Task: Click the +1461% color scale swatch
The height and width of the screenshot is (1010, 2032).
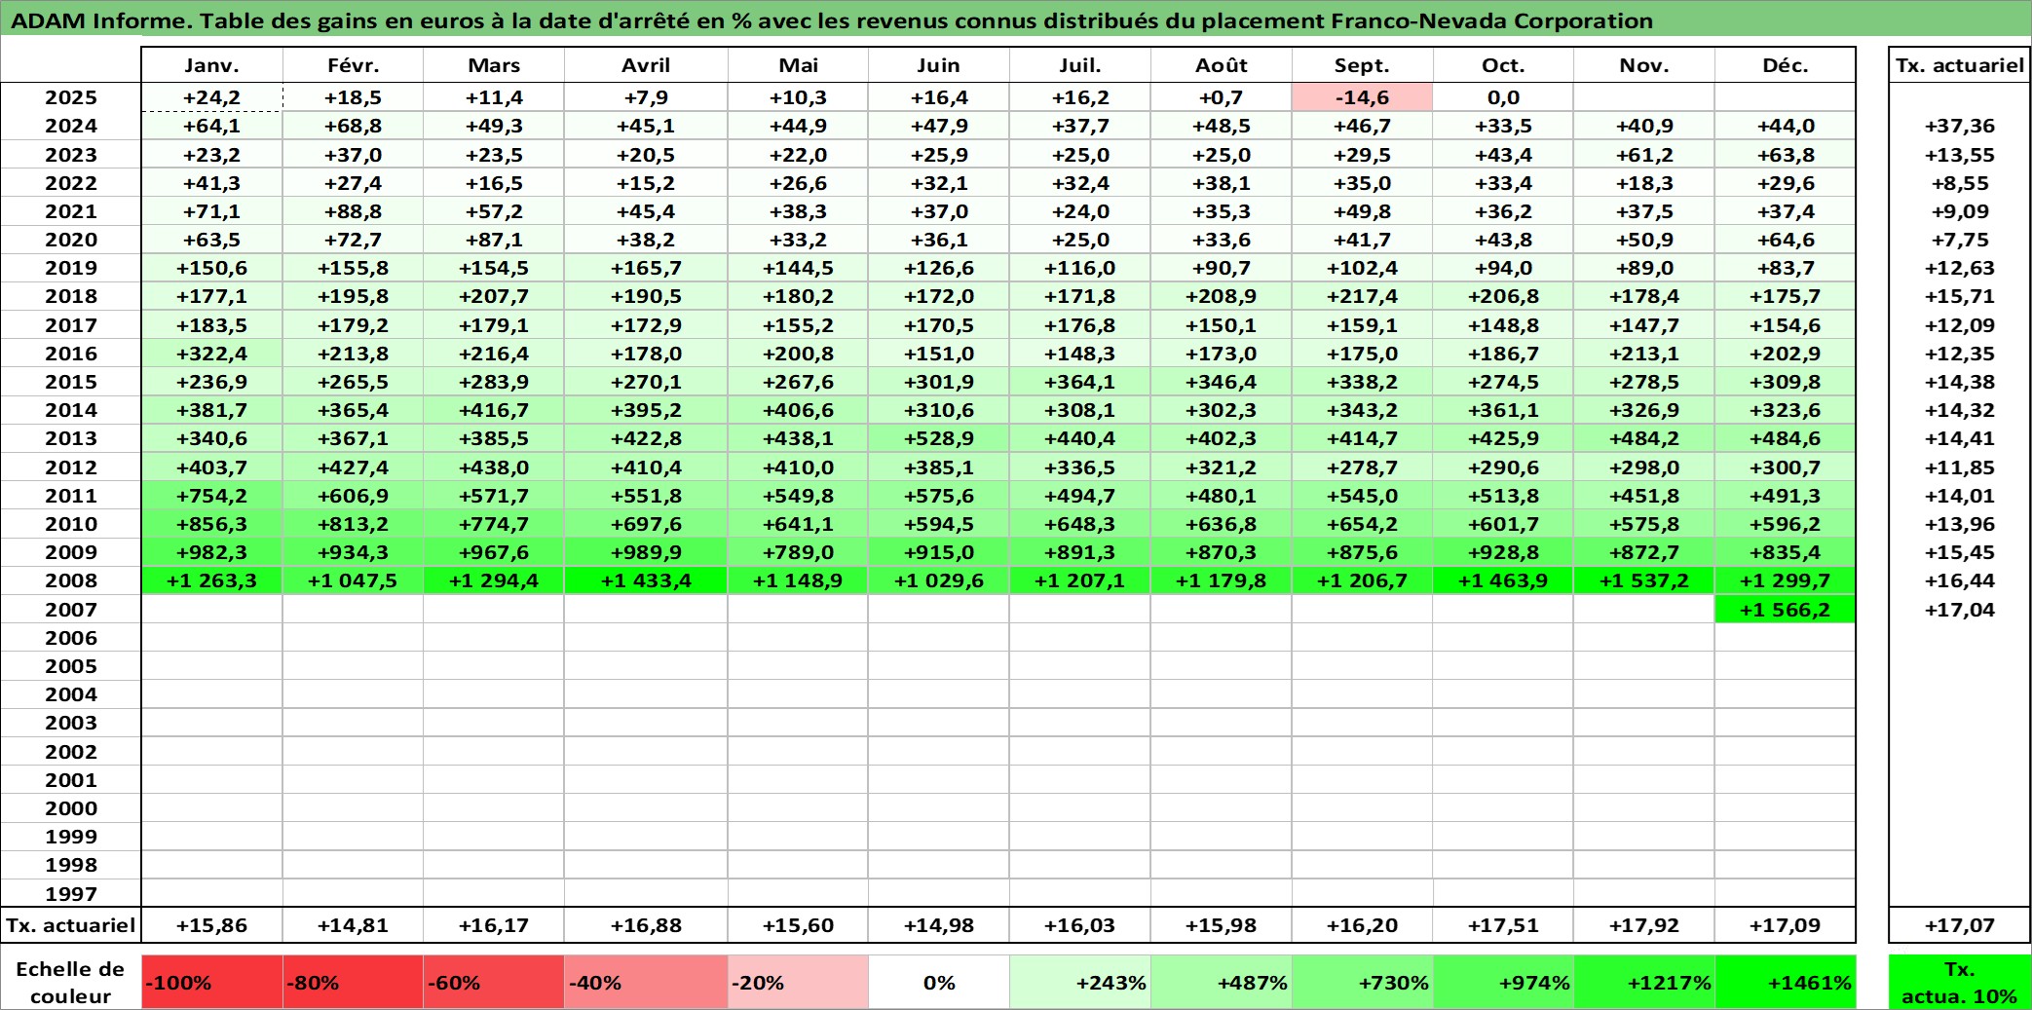Action: [x=1785, y=982]
